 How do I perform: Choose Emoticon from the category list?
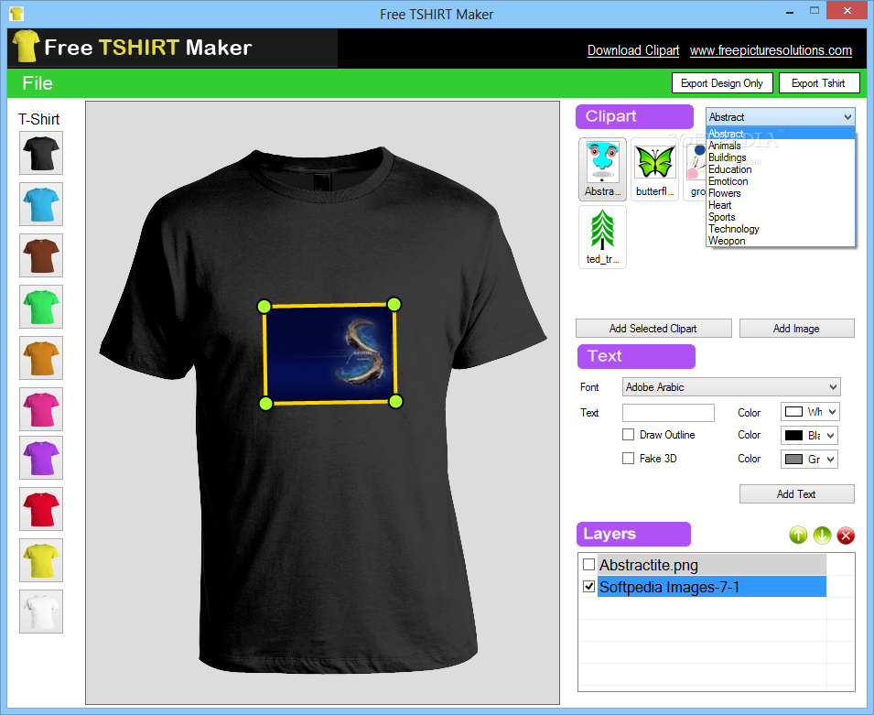pyautogui.click(x=781, y=181)
